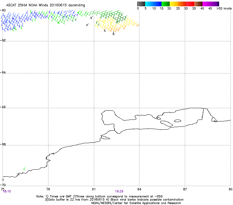Click the -60 latitude axis label

(3, 10)
